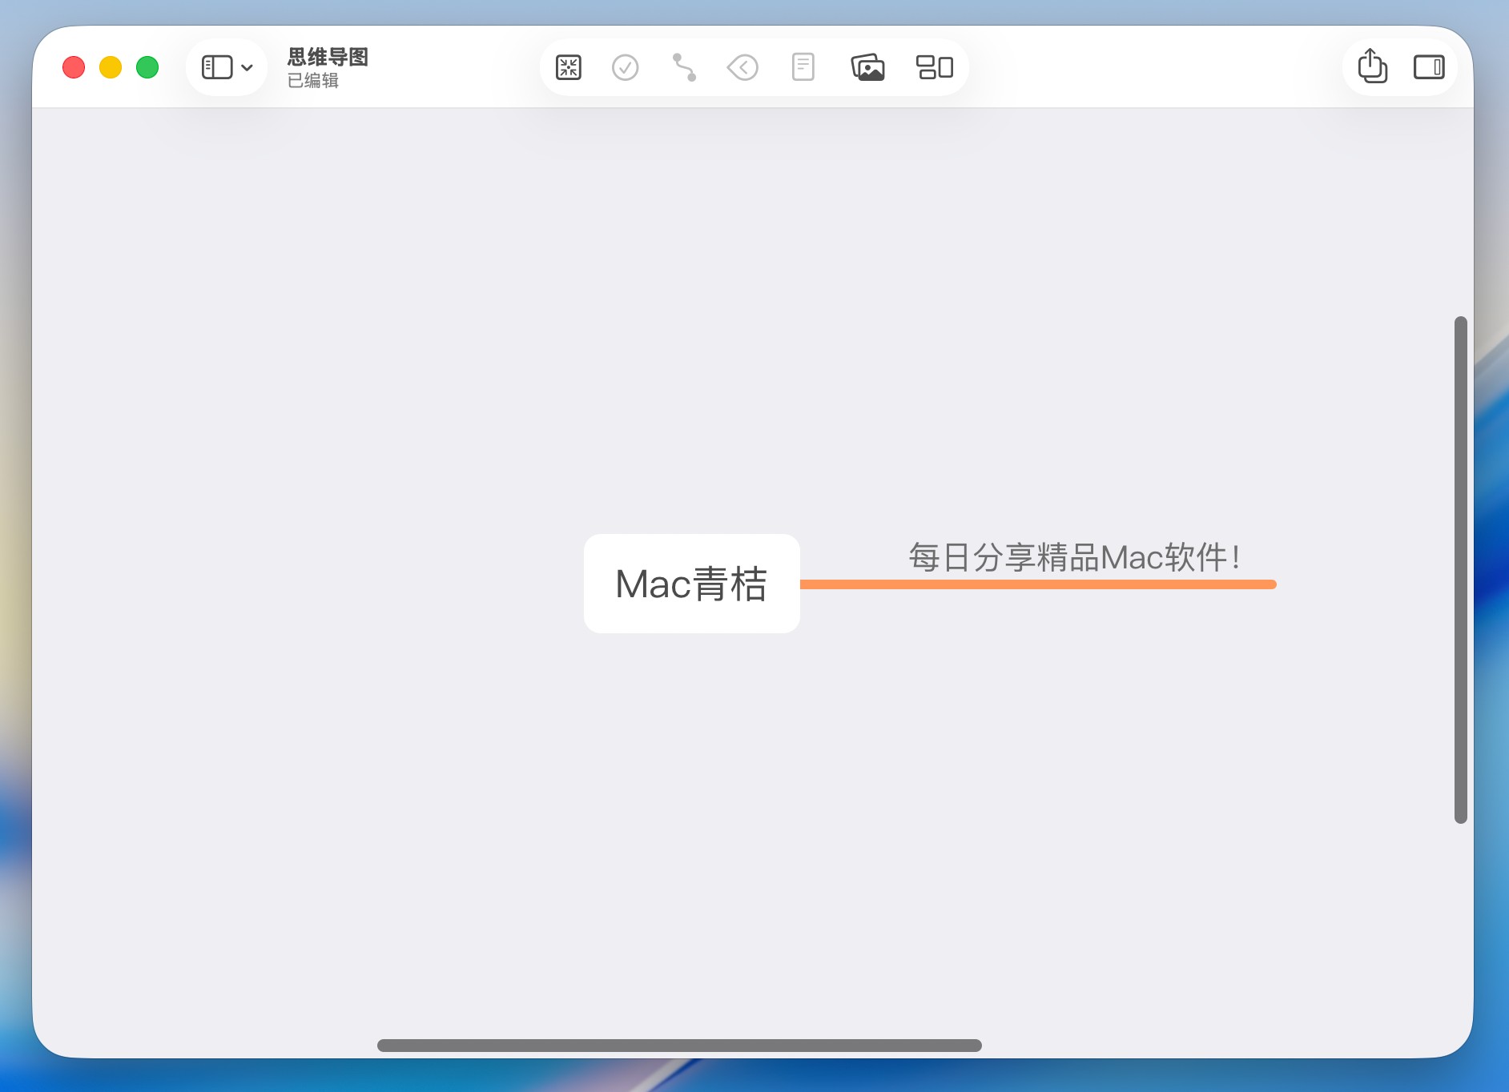The height and width of the screenshot is (1092, 1509).
Task: Open the share menu
Action: tap(1372, 66)
